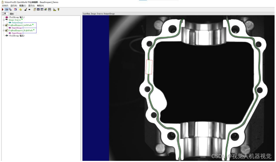
Task: Open the hammer and wrench toolbox icon
Action: (46, 10)
